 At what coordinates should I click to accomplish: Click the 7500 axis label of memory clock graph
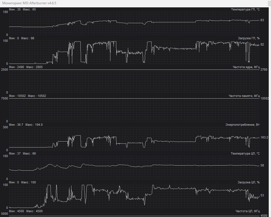tap(5, 98)
